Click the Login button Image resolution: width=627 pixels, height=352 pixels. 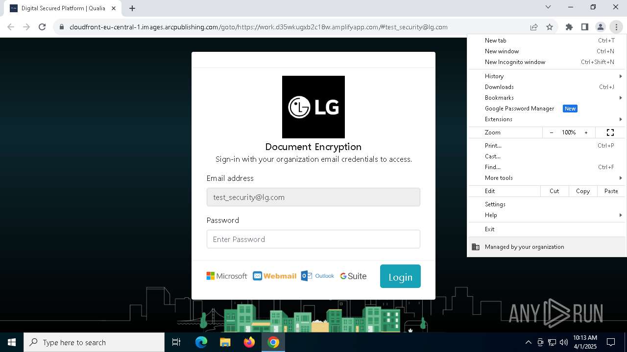point(400,276)
